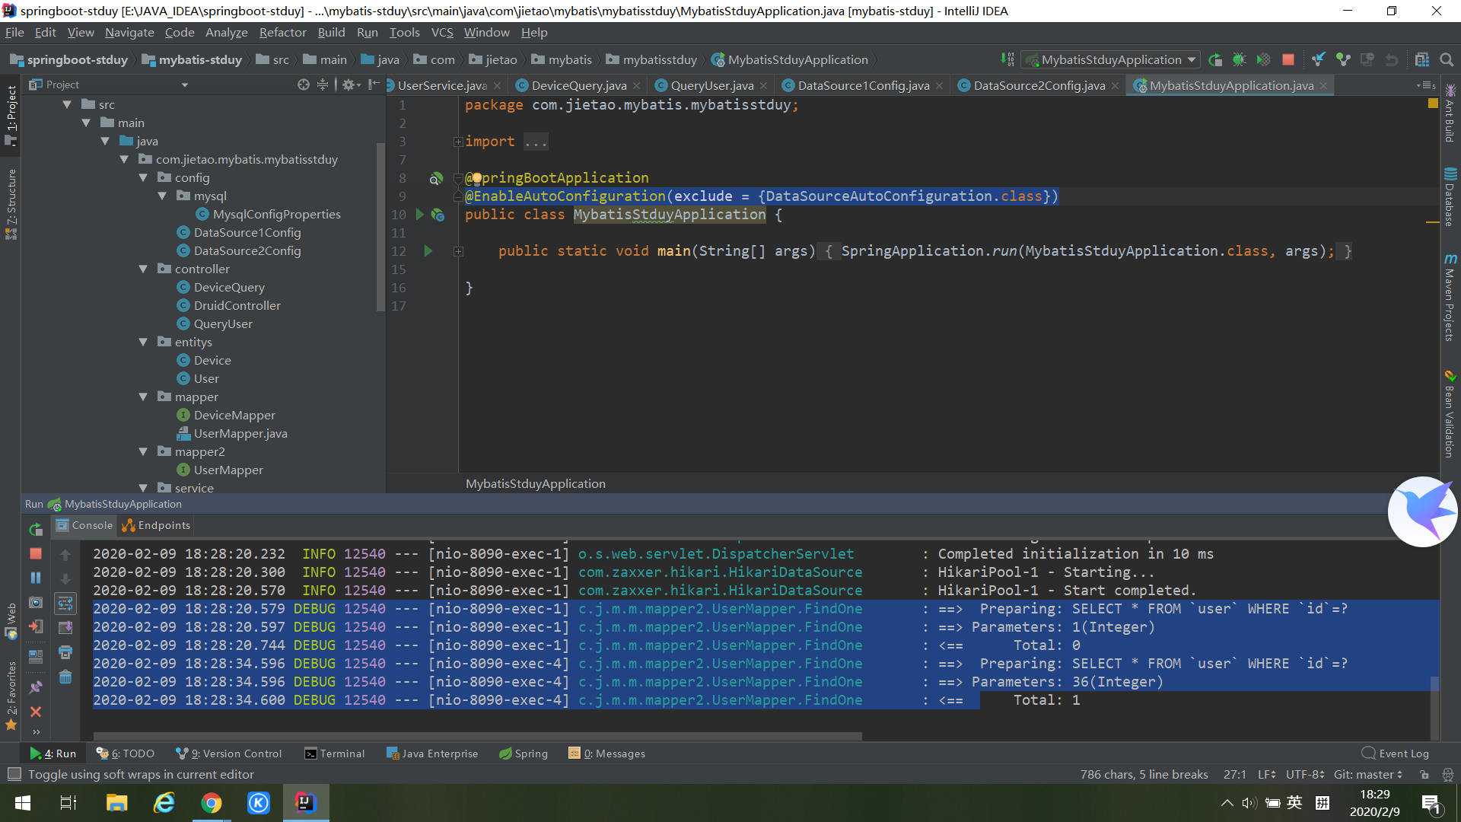Click the Debug bug icon in toolbar
The image size is (1461, 822).
click(x=1239, y=59)
